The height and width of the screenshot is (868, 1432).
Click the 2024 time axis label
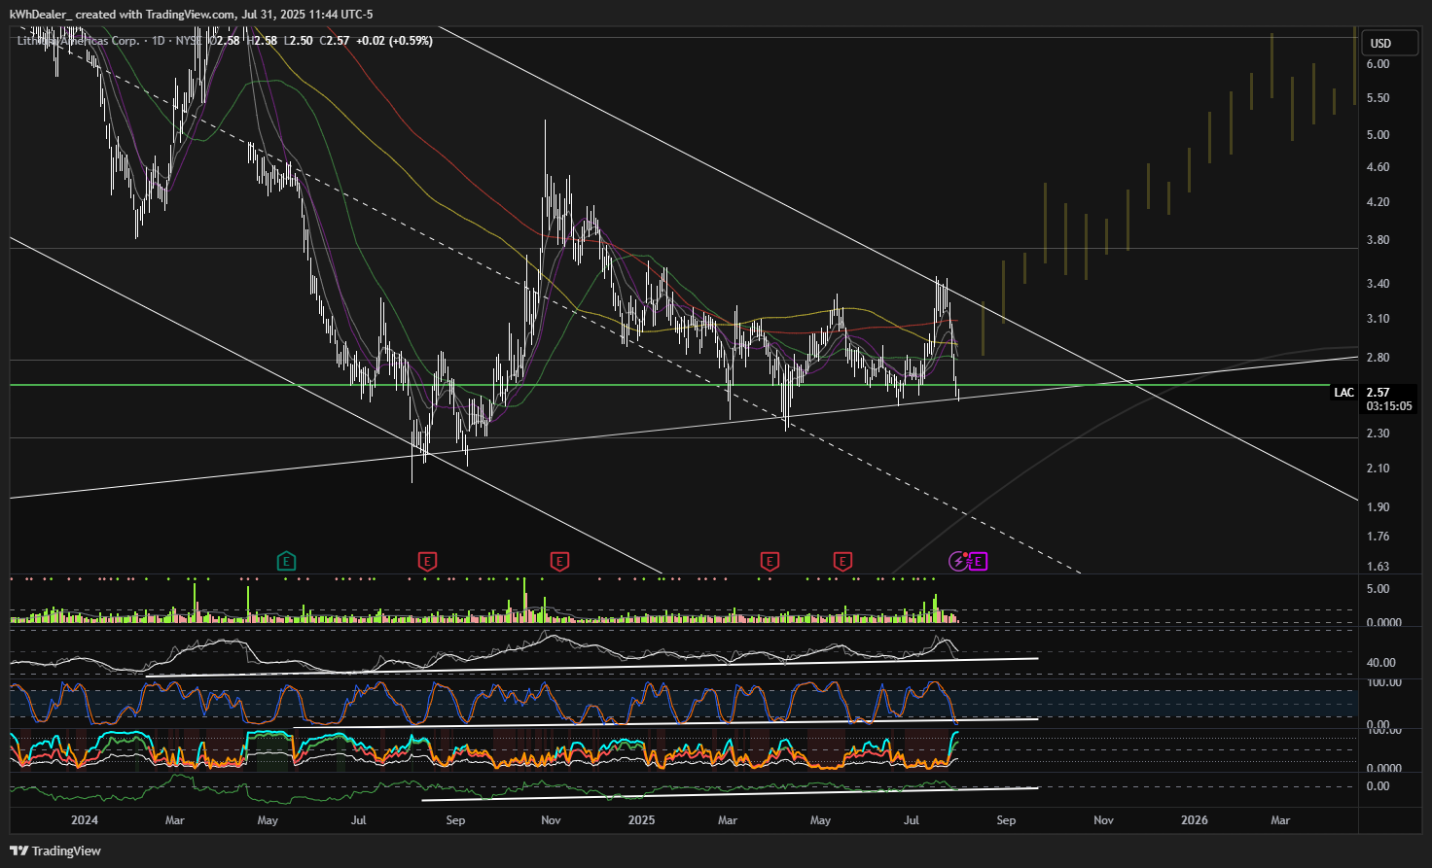click(85, 820)
